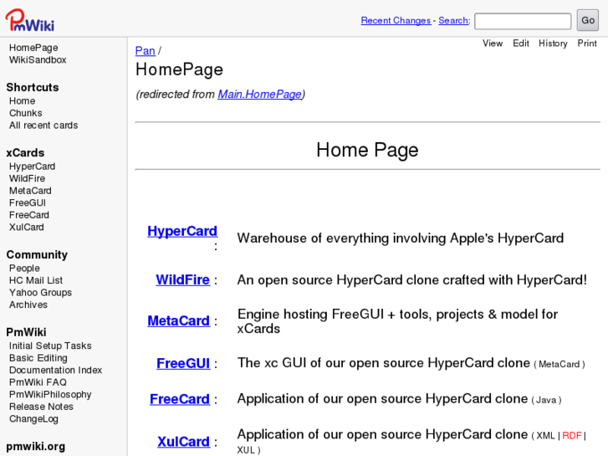Open Documentation Index sidebar link

(55, 370)
